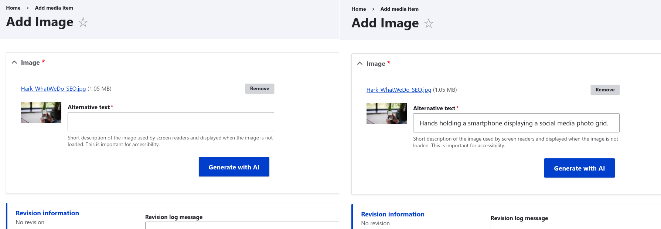This screenshot has height=229, width=661.
Task: Click the image thumbnail beside the filled alt text
Action: point(386,113)
